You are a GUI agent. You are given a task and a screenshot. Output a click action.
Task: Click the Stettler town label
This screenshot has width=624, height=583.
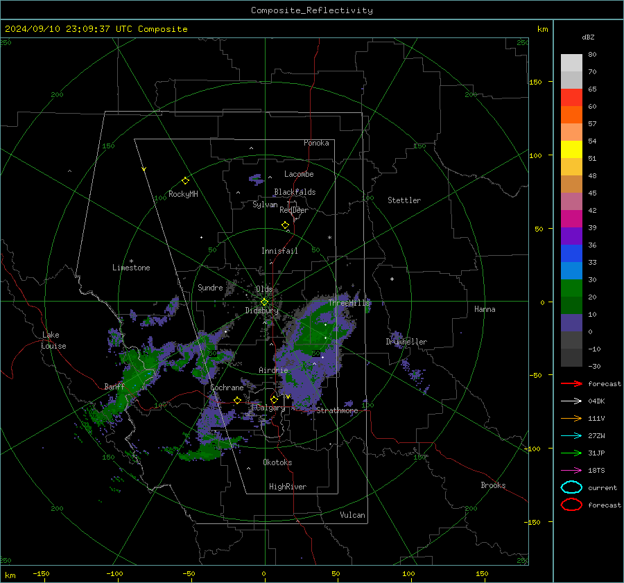click(x=404, y=200)
